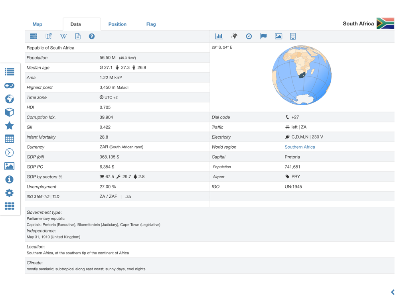Viewport: 399px width, 299px height.
Task: Open the Wikipedia W icon
Action: tap(63, 36)
